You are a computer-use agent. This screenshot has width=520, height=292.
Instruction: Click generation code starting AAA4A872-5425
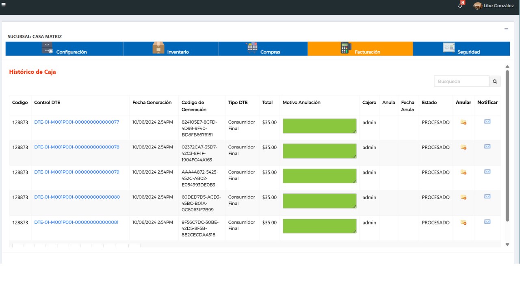coord(200,178)
